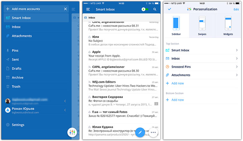
Task: Click the orange clock icon beside Snoozed Pins
Action: pos(168,67)
